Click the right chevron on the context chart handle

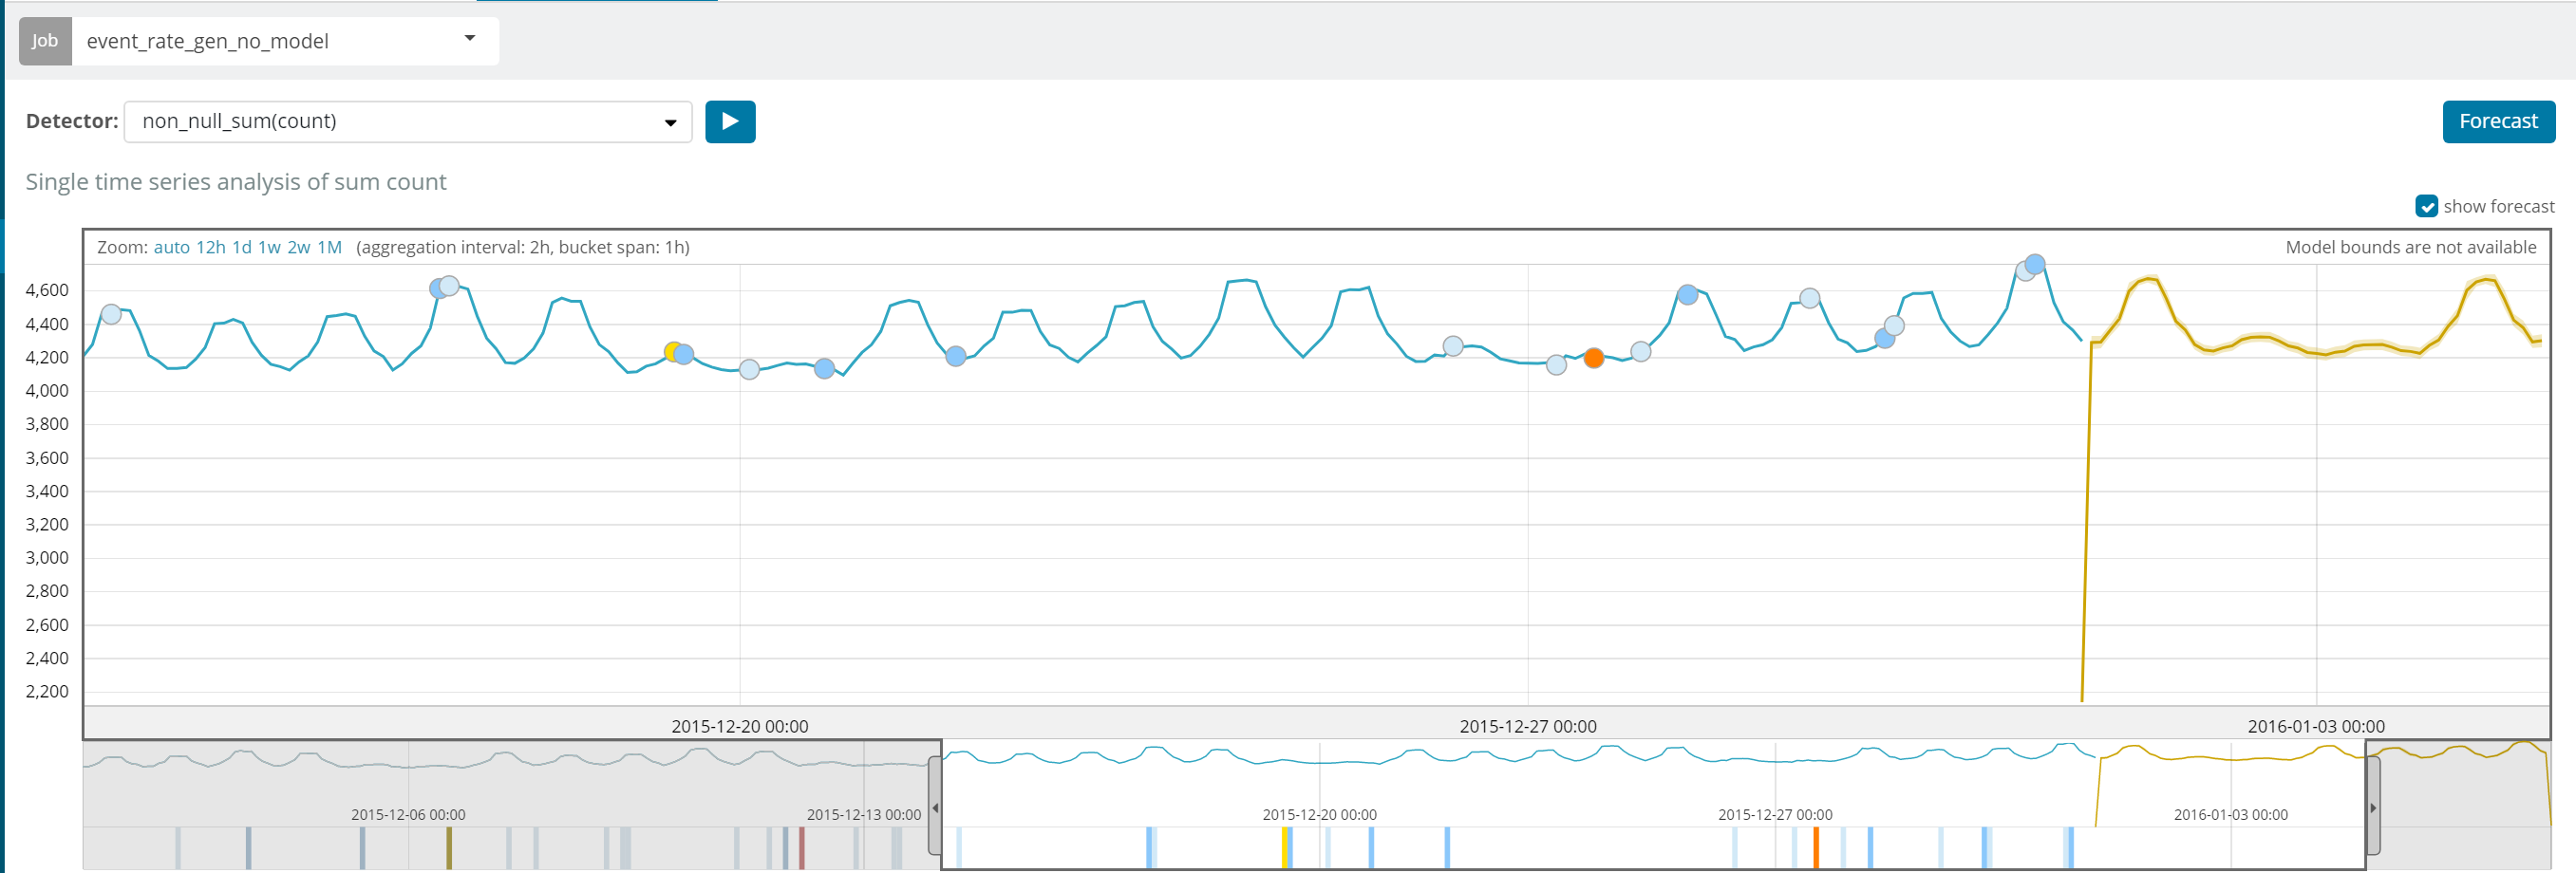2374,809
